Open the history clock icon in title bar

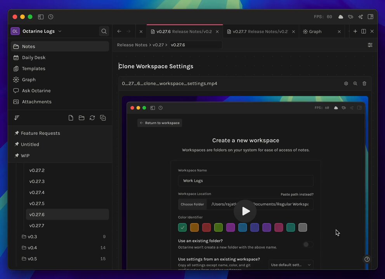coord(50,17)
